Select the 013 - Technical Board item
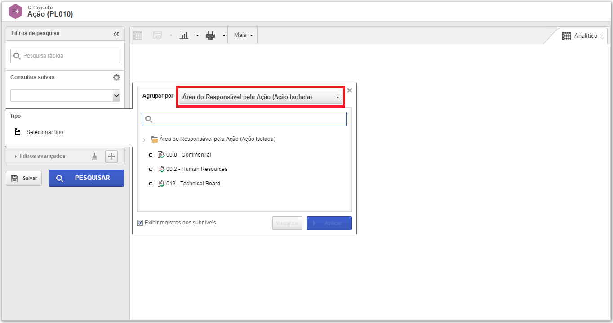The image size is (613, 323). (x=193, y=184)
